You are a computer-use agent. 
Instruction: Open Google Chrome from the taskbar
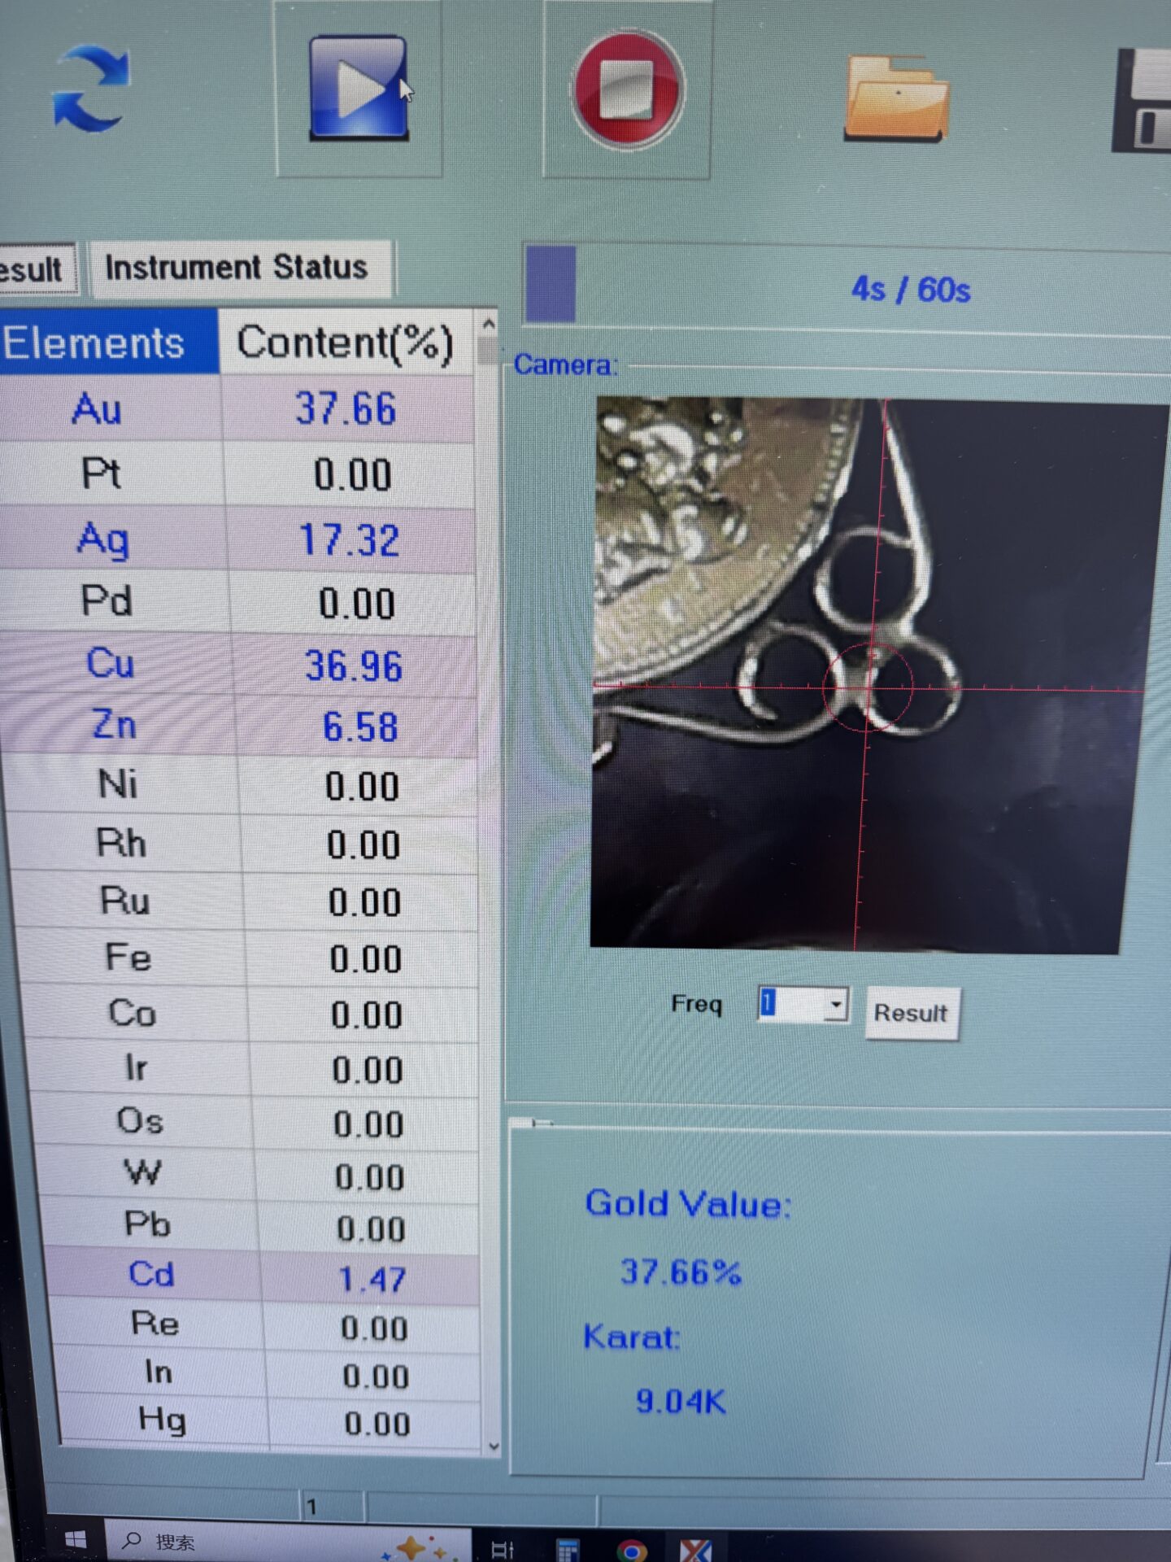click(632, 1550)
